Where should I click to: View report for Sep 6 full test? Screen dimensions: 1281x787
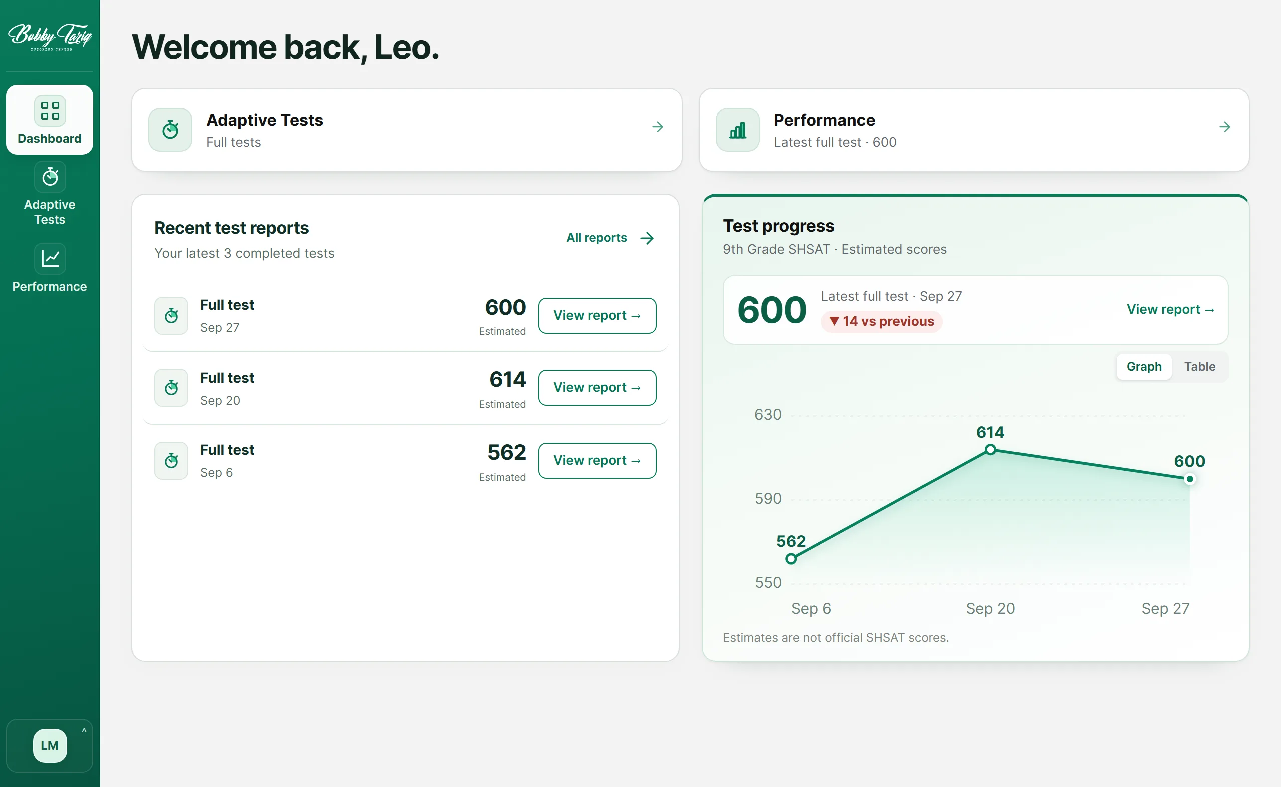(597, 460)
